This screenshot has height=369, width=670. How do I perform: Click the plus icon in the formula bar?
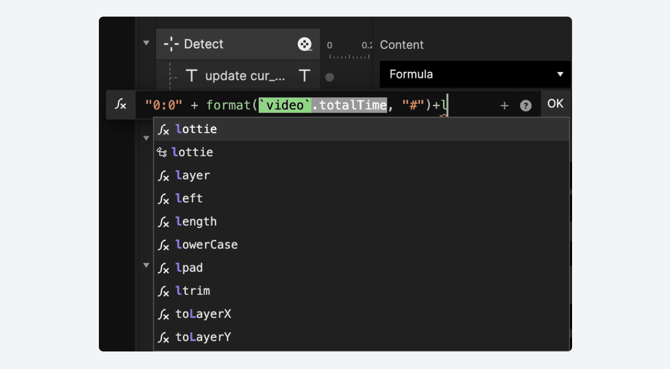(x=504, y=105)
